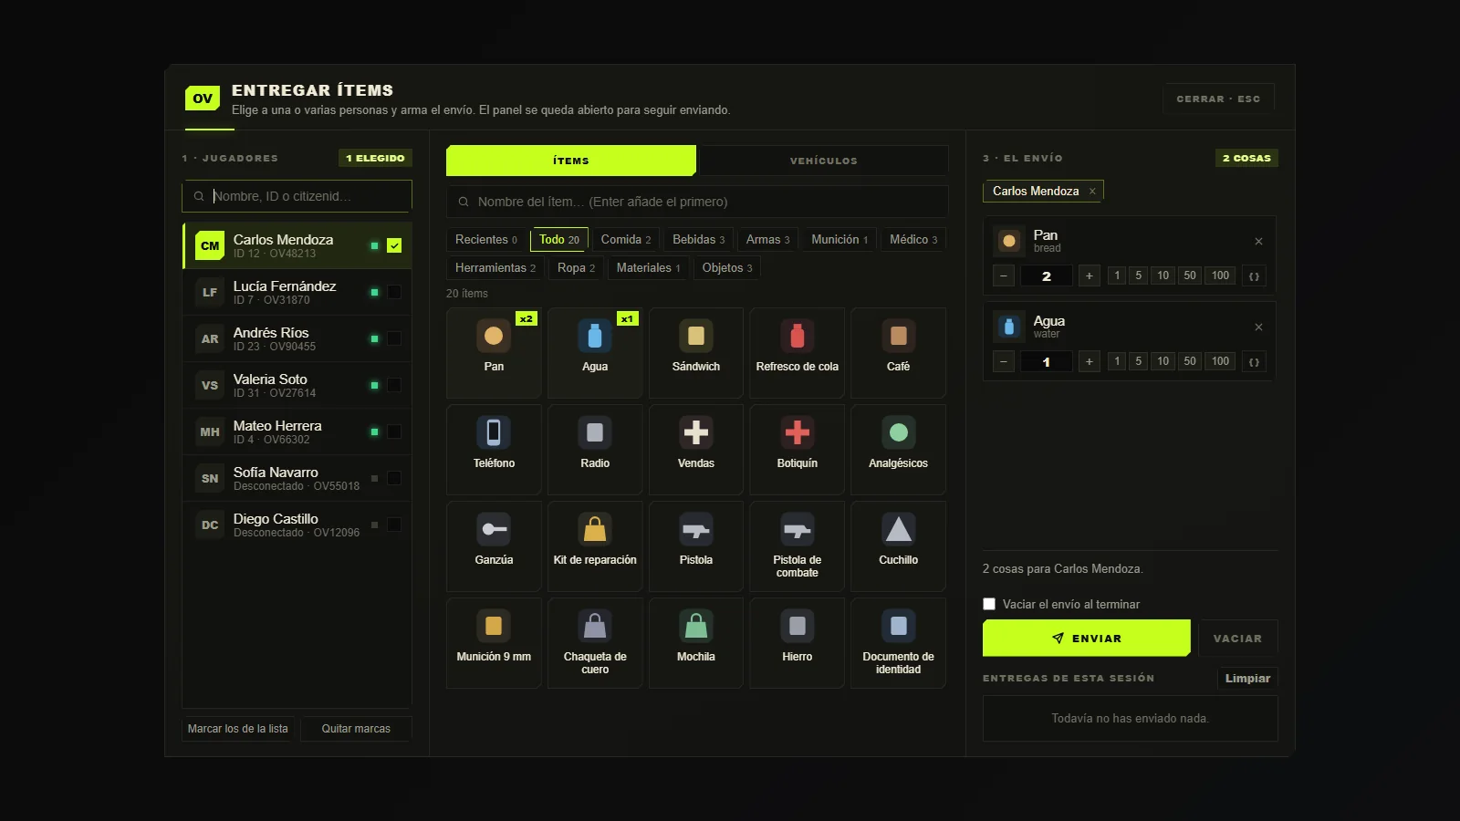
Task: Add the Teléfono item
Action: 494,449
